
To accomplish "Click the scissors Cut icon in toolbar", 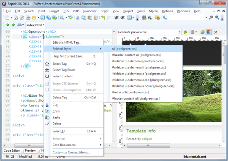I will [x=78, y=18].
